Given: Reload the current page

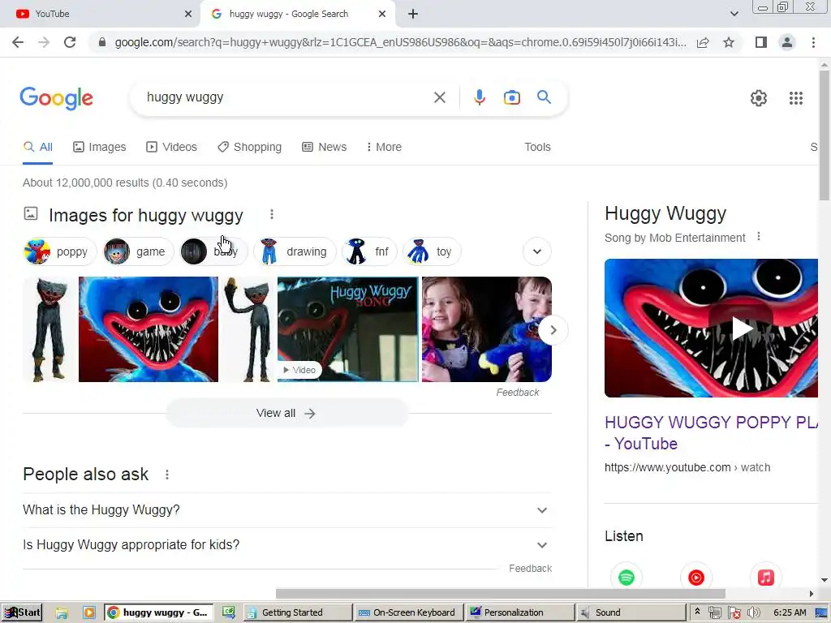Looking at the screenshot, I should (x=70, y=42).
